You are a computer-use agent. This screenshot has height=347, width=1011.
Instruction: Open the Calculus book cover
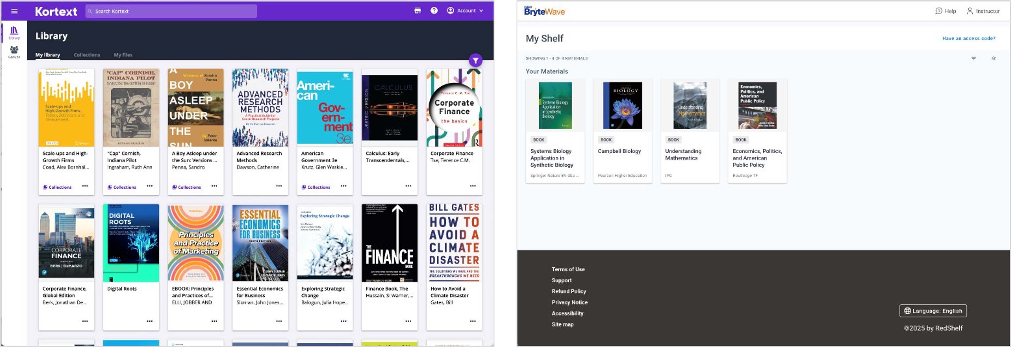coord(390,108)
